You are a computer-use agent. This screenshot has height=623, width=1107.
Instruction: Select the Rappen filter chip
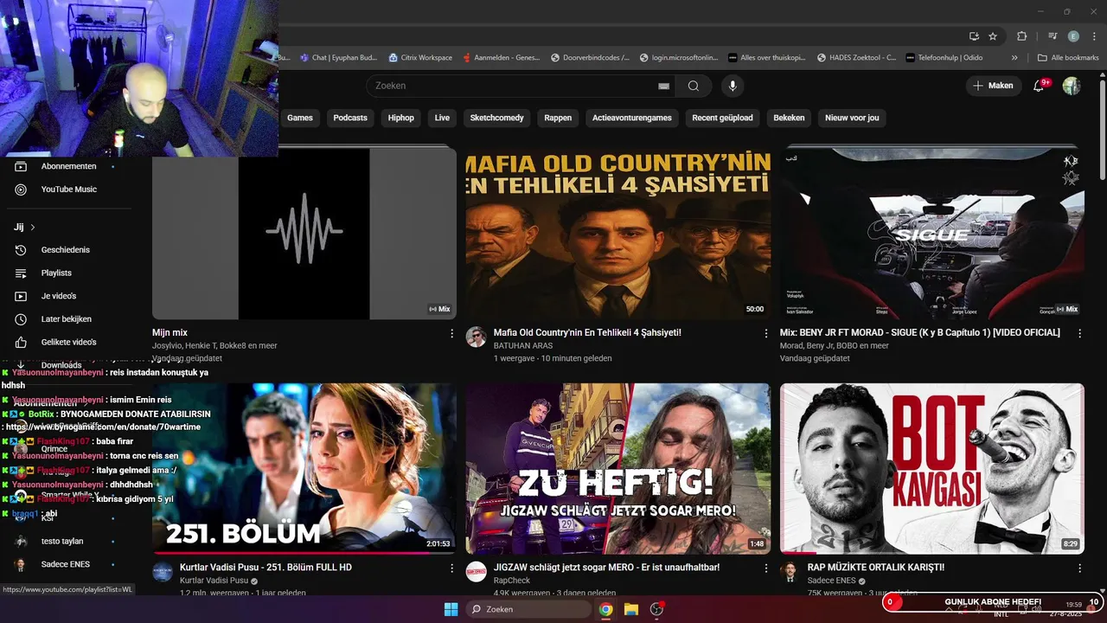click(x=558, y=118)
